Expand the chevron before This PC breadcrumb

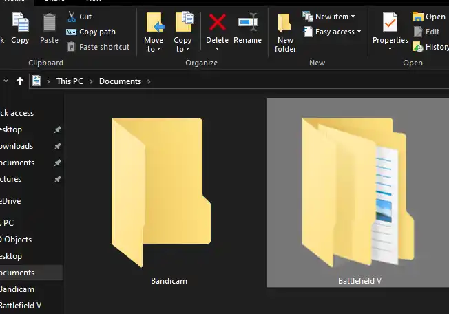pyautogui.click(x=48, y=81)
